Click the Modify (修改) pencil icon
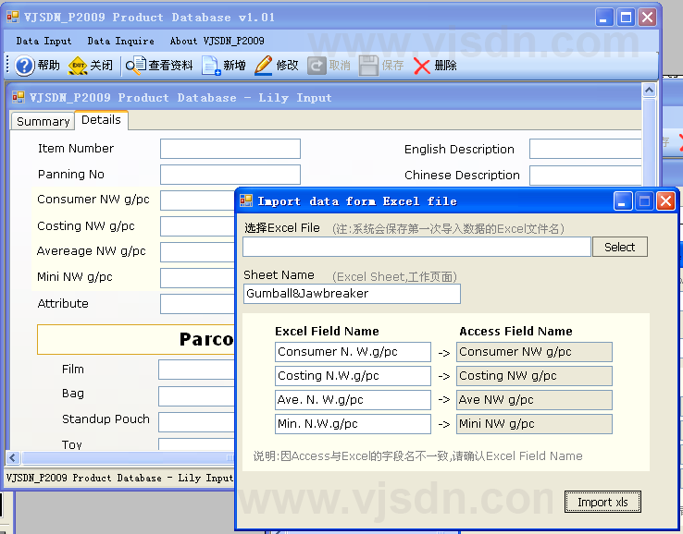This screenshot has height=534, width=683. 264,66
